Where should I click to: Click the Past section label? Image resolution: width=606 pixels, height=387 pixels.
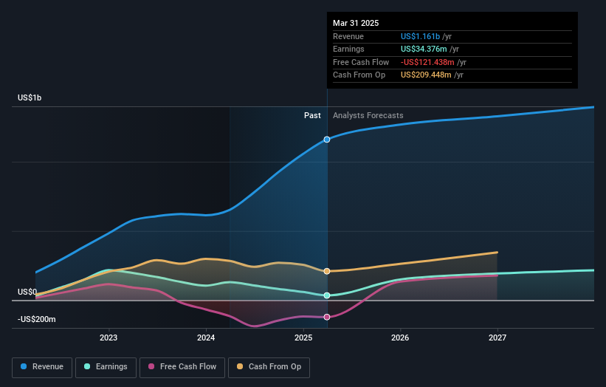coord(312,116)
